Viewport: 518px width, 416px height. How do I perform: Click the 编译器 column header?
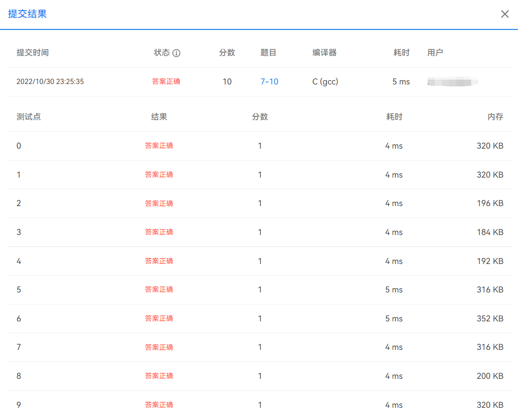coord(324,53)
